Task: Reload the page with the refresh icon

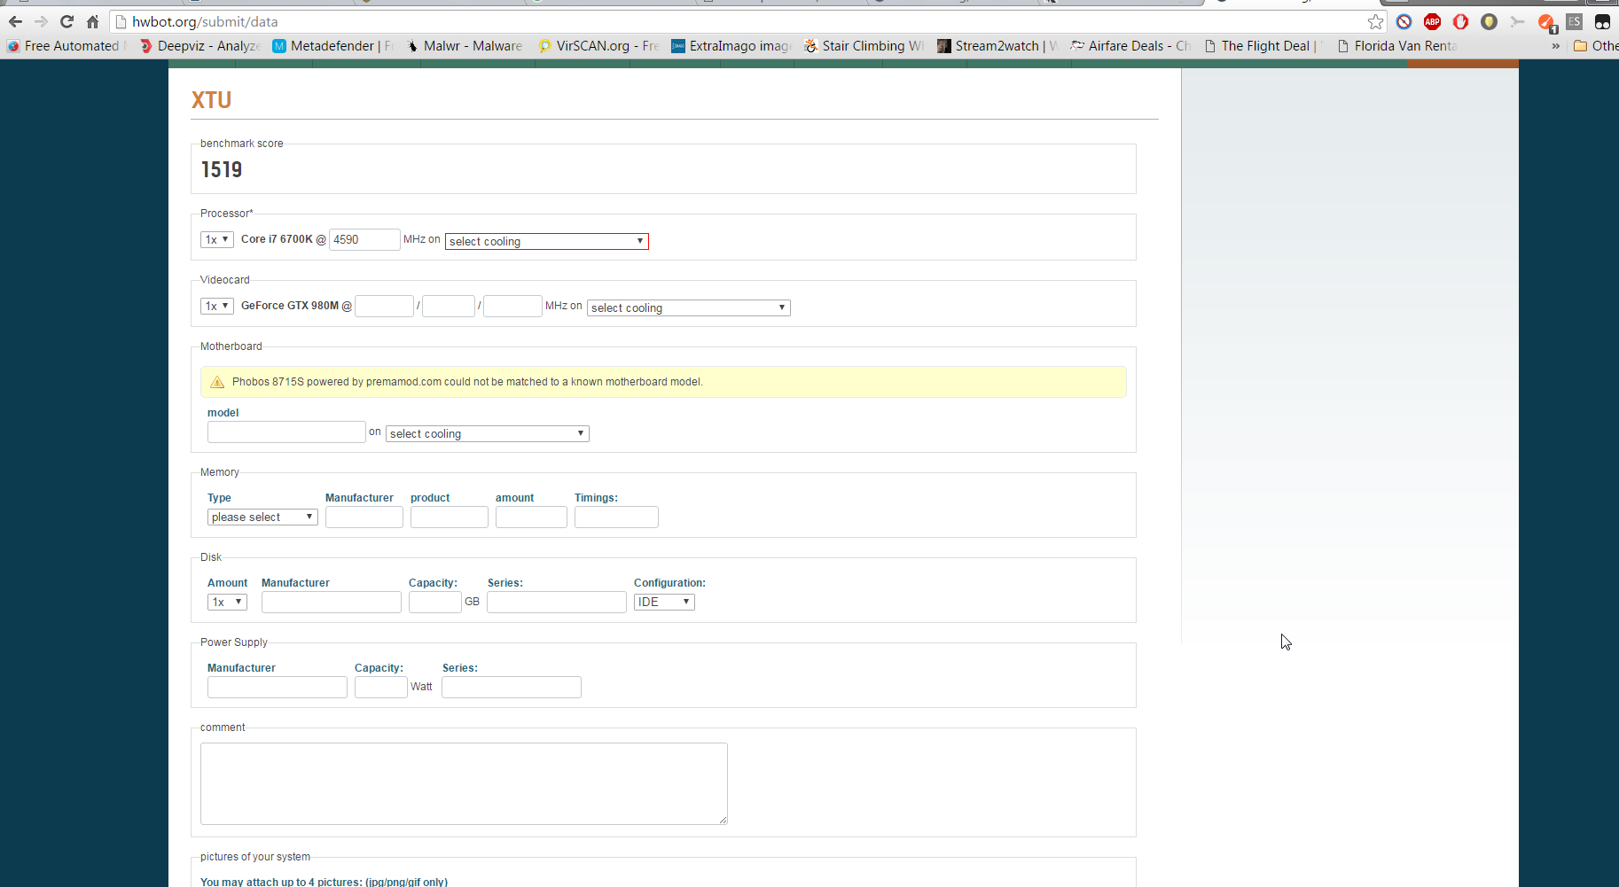Action: click(66, 21)
